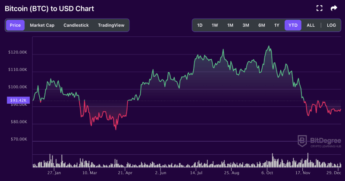The image size is (345, 181).
Task: Click the $80.00K axis label
Action: pos(19,122)
